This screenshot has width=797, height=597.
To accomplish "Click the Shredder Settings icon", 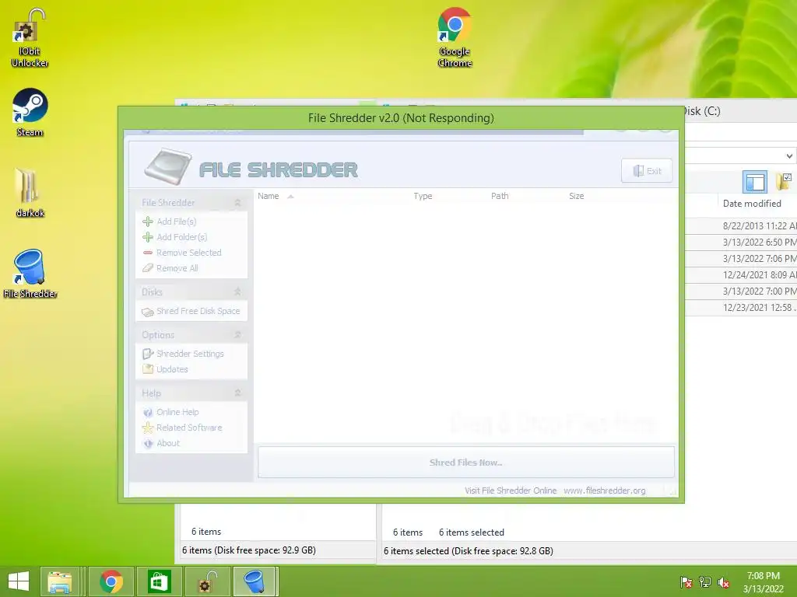I will click(x=148, y=354).
